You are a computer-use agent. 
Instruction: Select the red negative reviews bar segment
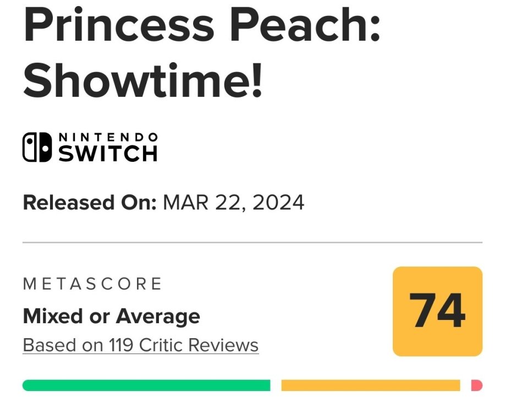pyautogui.click(x=477, y=385)
